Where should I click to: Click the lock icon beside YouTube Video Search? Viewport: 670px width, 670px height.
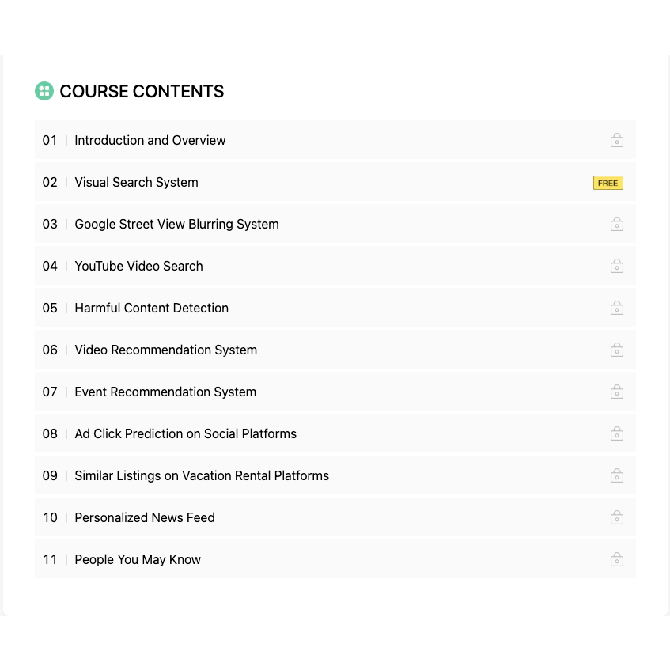tap(616, 266)
